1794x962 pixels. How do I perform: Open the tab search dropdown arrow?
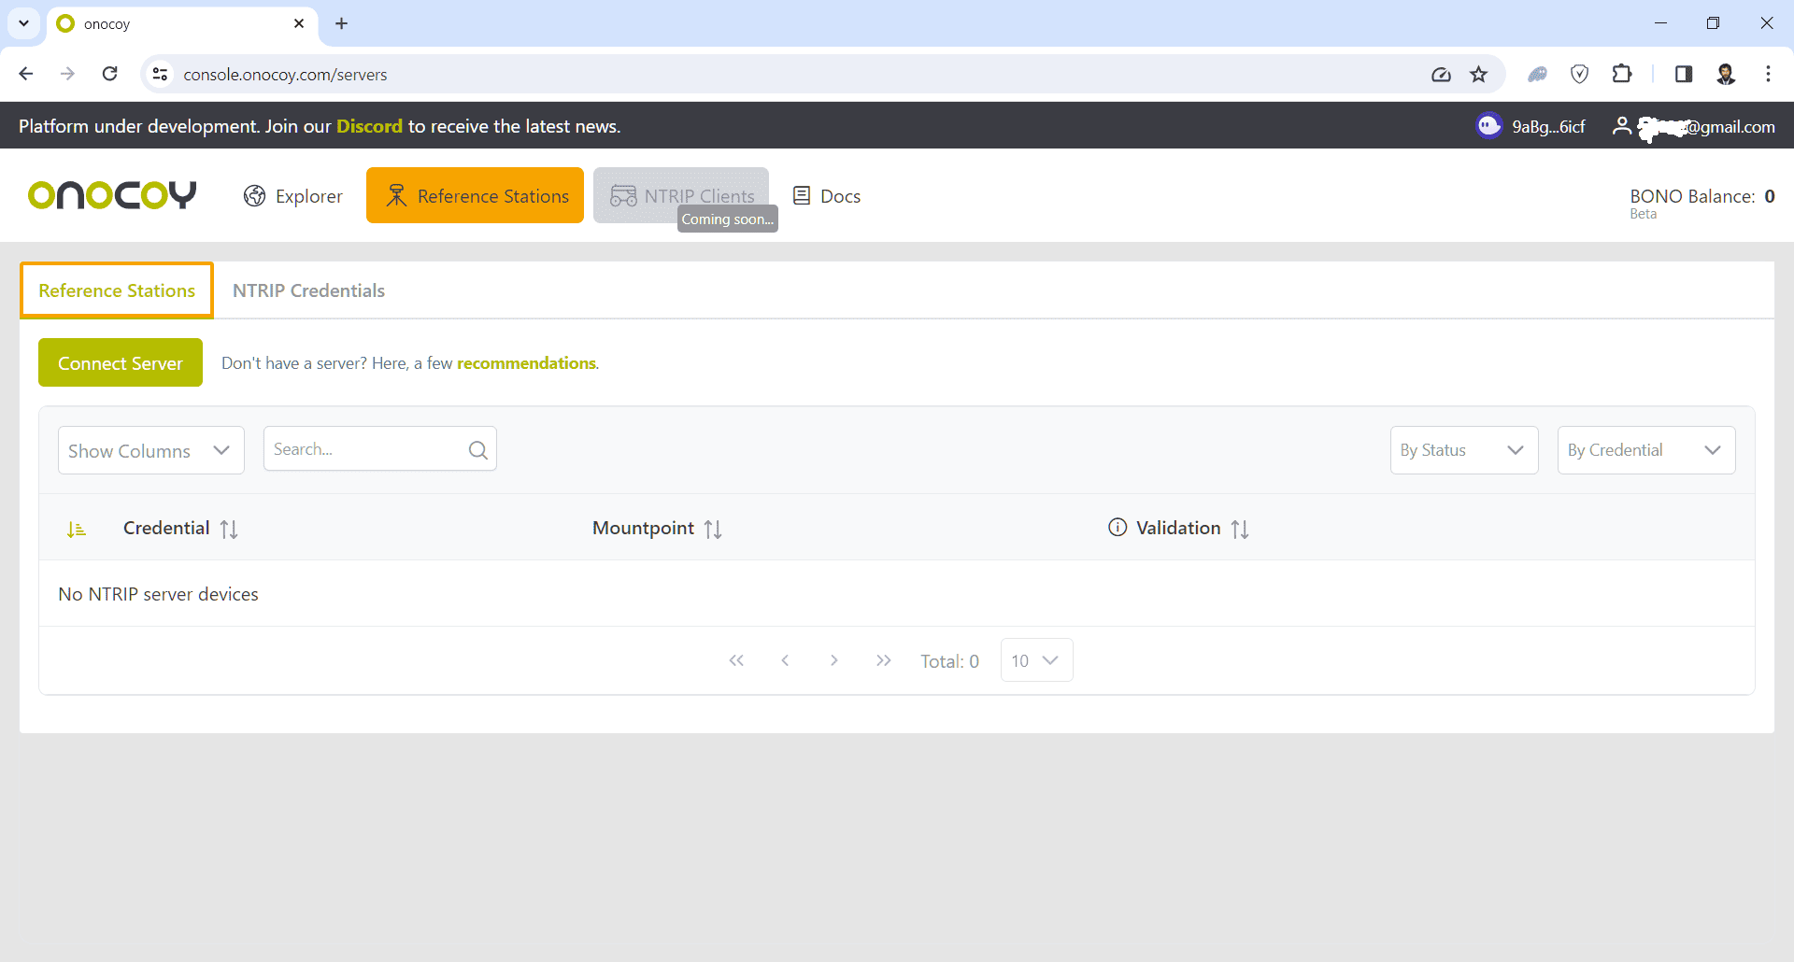click(x=23, y=23)
